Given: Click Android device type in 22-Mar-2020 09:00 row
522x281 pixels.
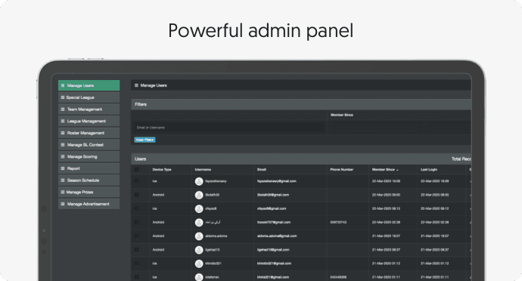Looking at the screenshot, I should (x=158, y=195).
